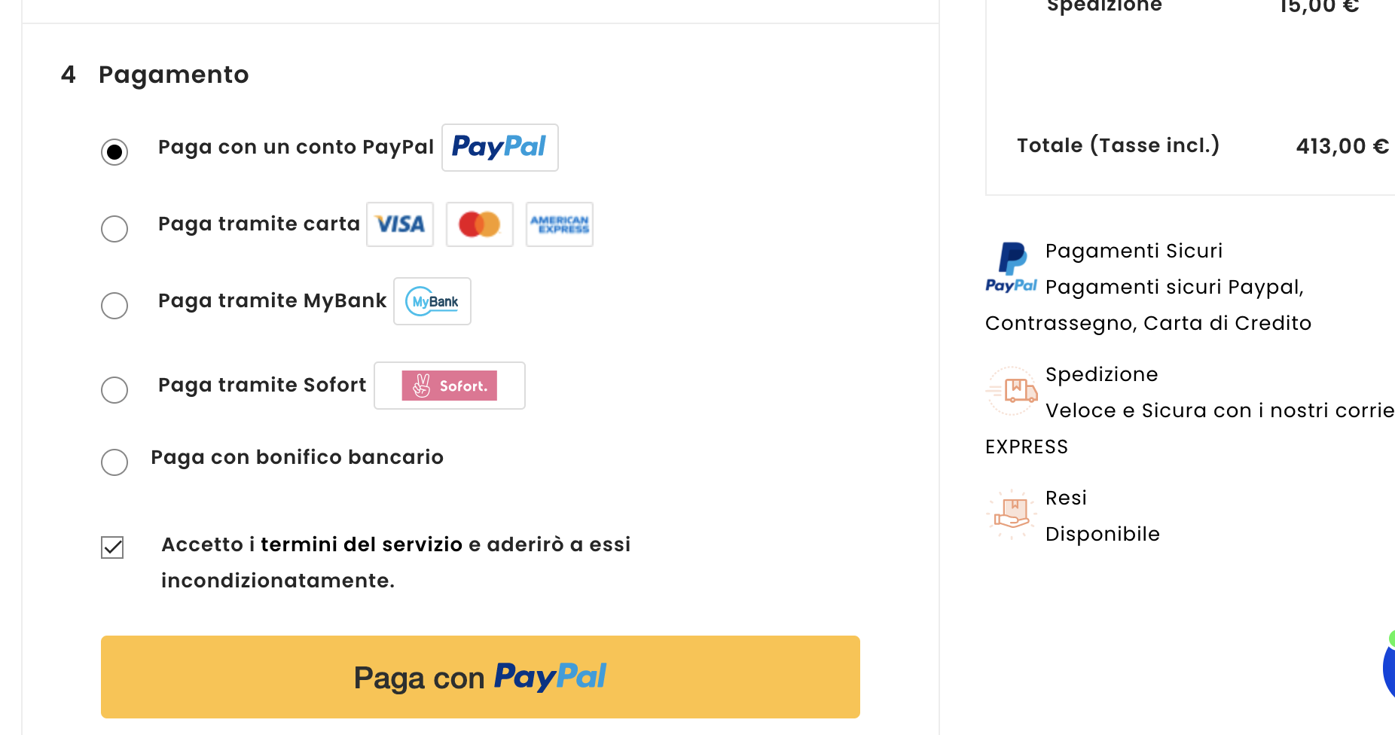Uncheck the terms of service checkbox
Image resolution: width=1395 pixels, height=735 pixels.
pyautogui.click(x=112, y=547)
